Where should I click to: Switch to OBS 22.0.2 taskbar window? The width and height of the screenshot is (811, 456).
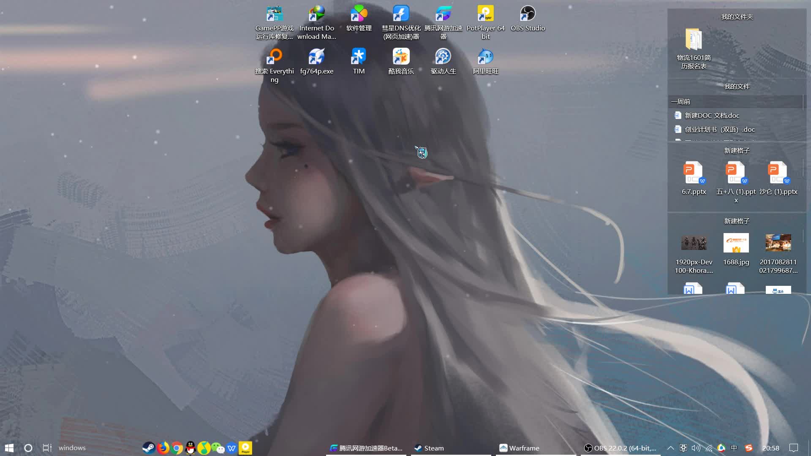point(620,448)
